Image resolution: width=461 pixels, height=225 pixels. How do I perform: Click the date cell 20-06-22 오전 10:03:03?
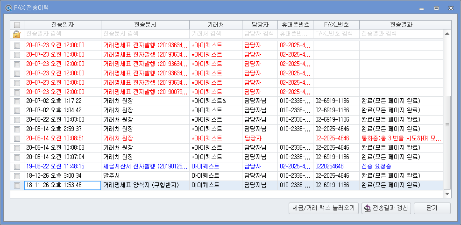(x=63, y=120)
